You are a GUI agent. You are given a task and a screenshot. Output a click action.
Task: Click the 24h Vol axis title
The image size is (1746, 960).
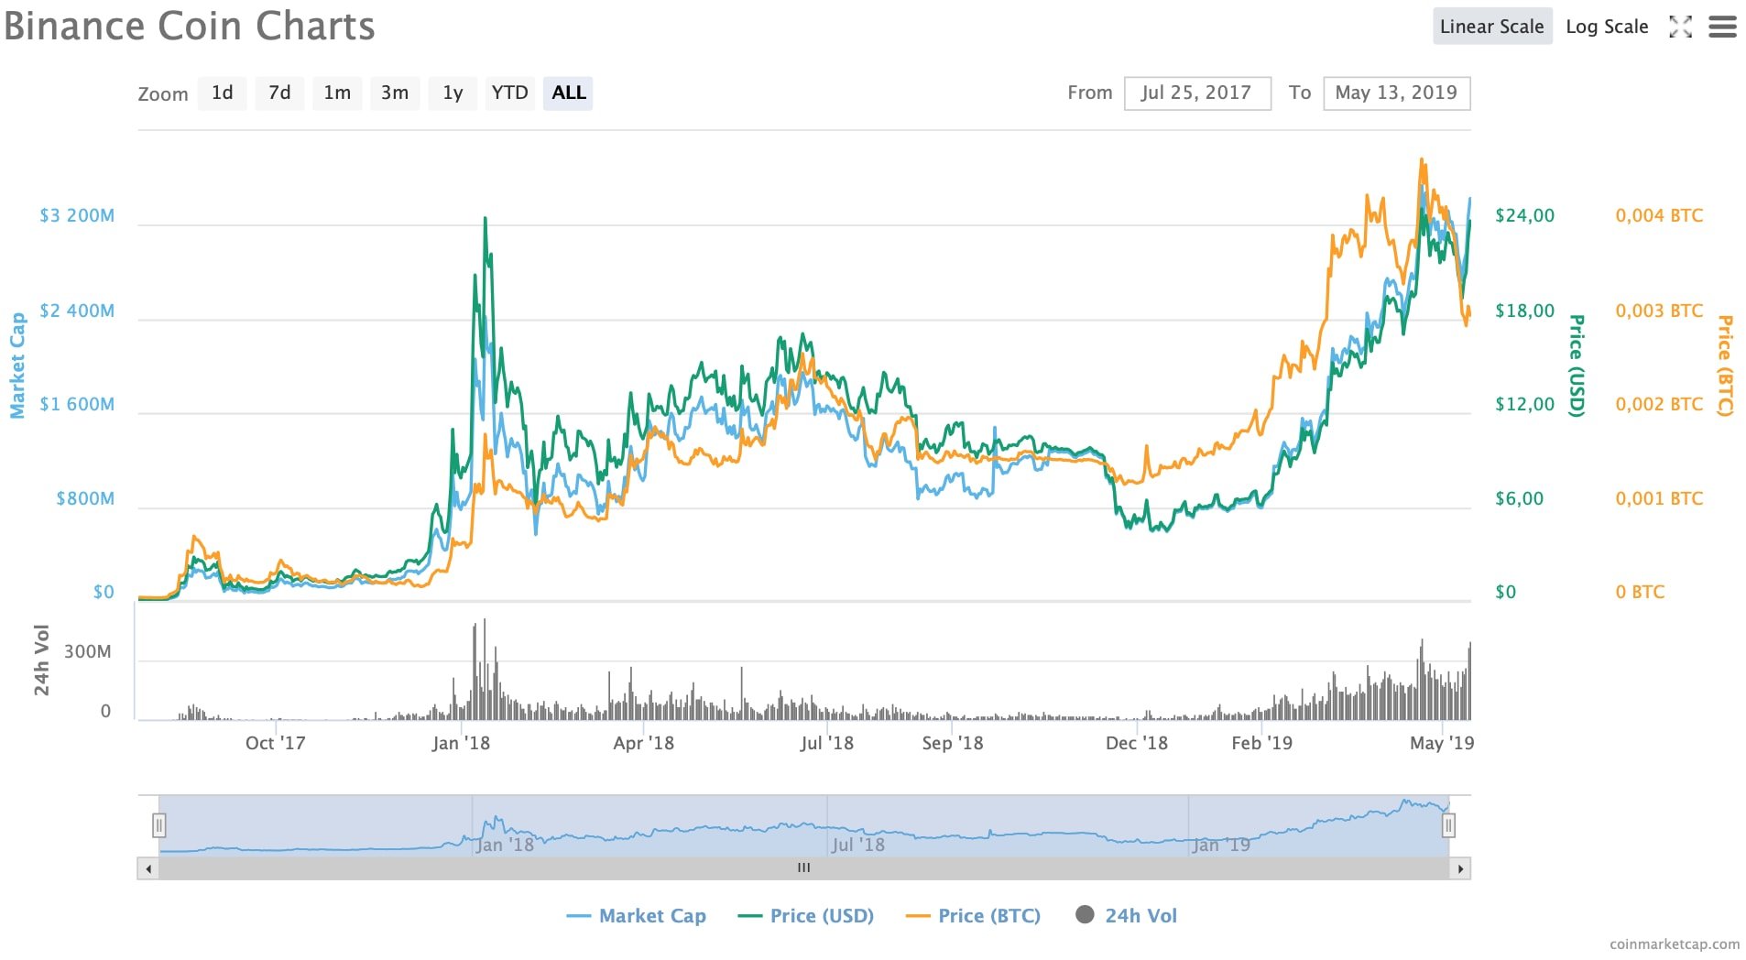[41, 660]
